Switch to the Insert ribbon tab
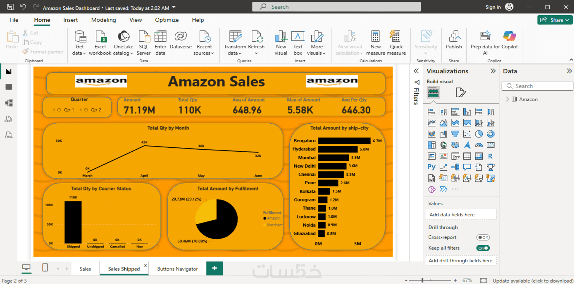 tap(70, 20)
